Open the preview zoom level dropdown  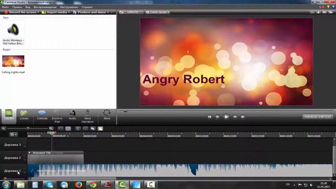click(x=157, y=12)
